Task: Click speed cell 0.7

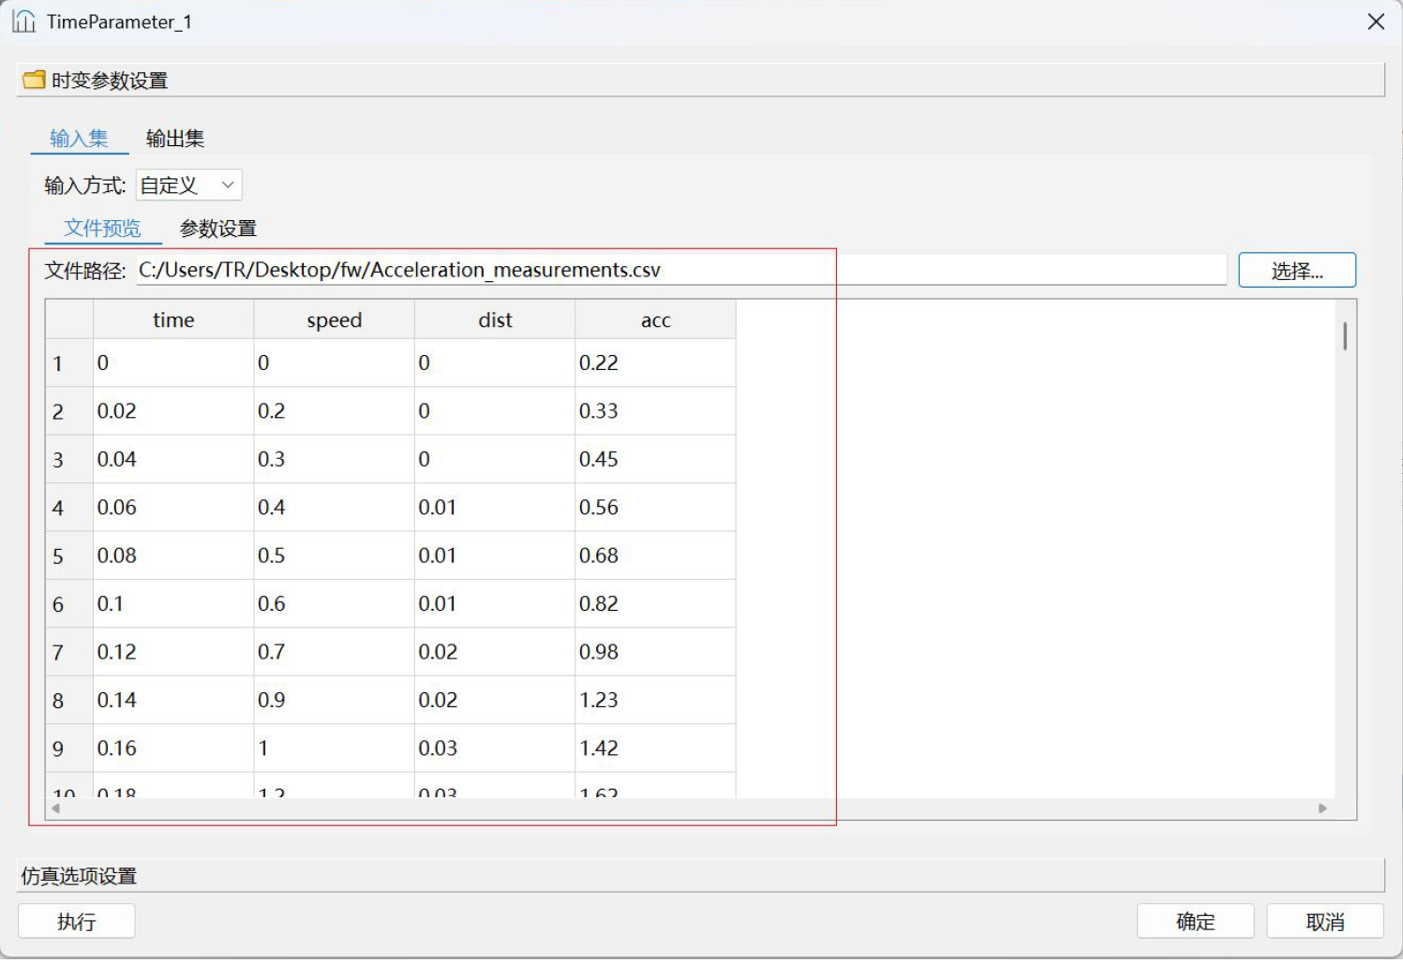Action: point(335,652)
